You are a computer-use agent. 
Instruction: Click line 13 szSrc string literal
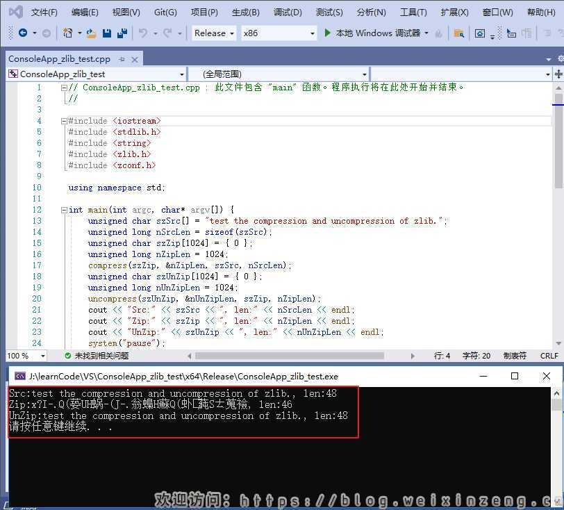pyautogui.click(x=324, y=221)
